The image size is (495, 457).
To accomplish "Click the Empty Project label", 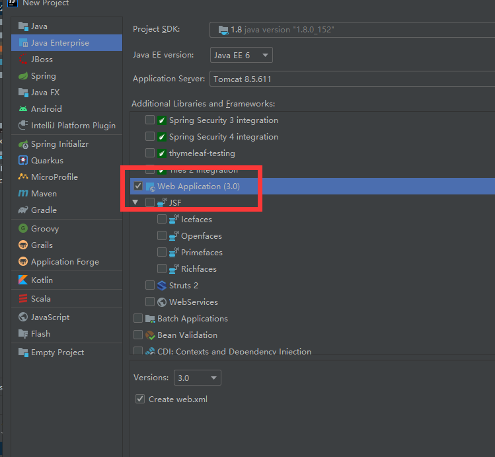I will pos(57,352).
